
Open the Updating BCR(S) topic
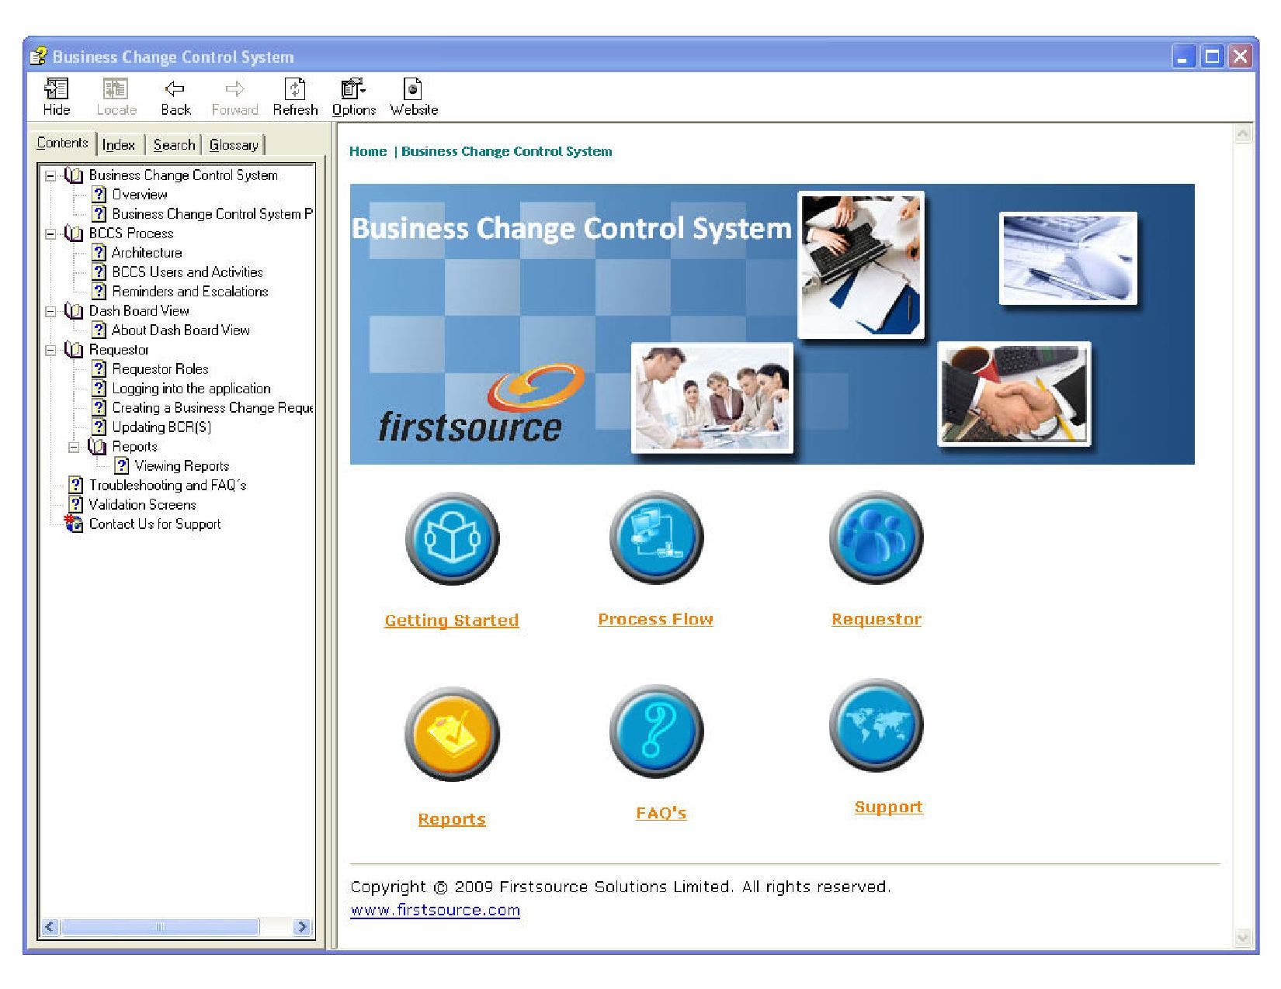(161, 427)
